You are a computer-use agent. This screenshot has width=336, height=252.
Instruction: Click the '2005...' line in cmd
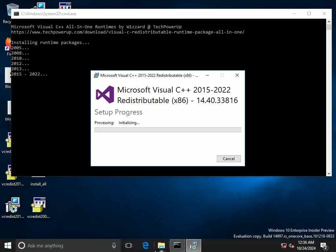[x=20, y=48]
